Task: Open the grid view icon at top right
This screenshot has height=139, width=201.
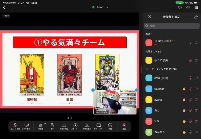Action: coord(196,7)
